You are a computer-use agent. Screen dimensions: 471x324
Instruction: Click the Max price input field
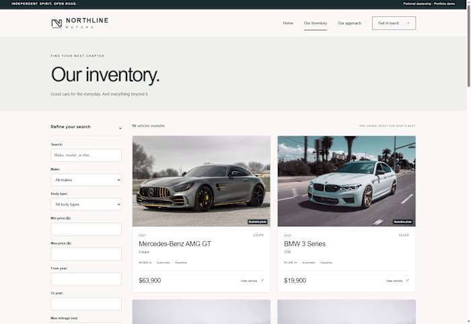click(x=86, y=254)
